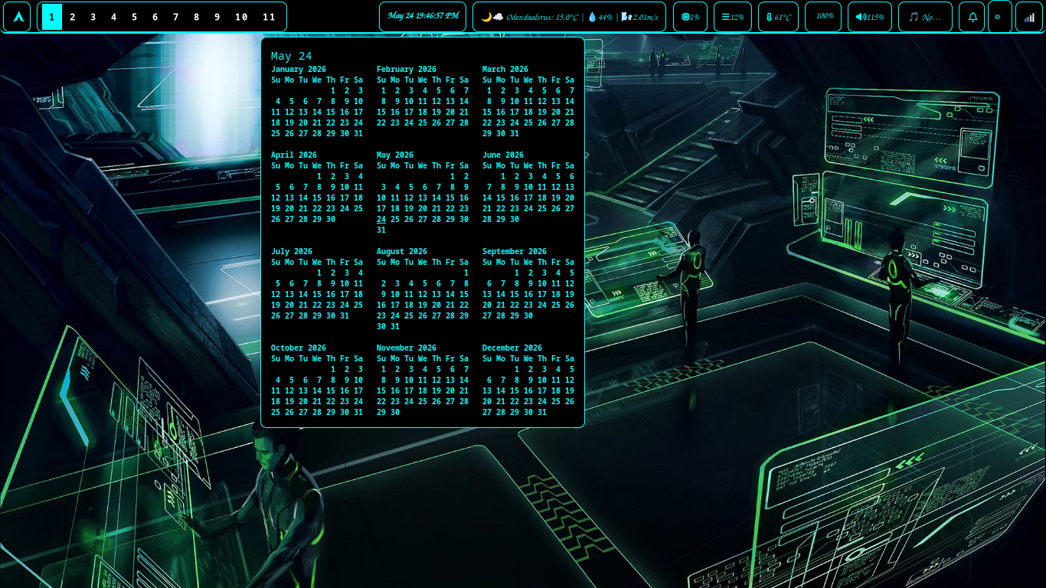Open the music player module

tap(925, 17)
